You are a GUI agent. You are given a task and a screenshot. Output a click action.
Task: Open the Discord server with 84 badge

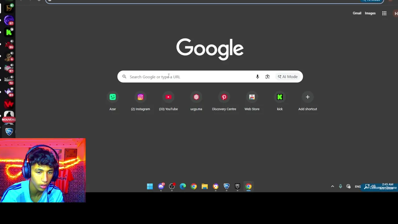pos(9,92)
